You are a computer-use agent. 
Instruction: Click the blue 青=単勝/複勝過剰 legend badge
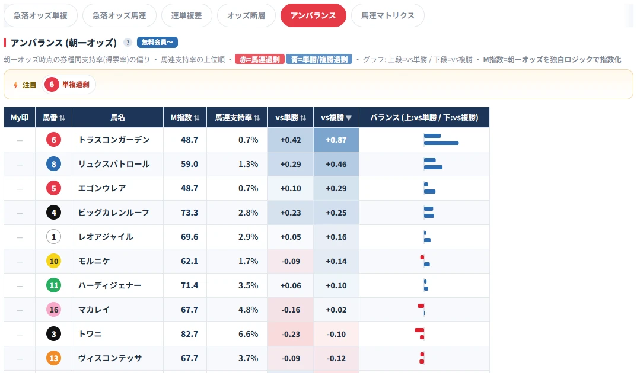[x=319, y=60]
